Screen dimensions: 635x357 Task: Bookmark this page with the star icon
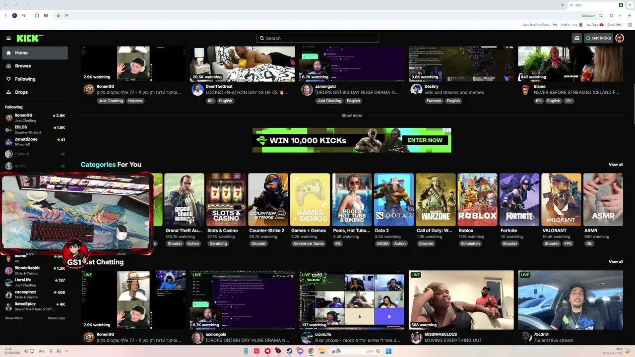pos(58,15)
